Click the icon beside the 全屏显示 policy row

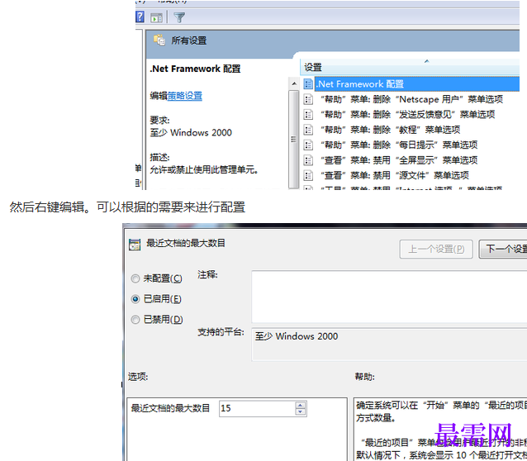tap(308, 160)
